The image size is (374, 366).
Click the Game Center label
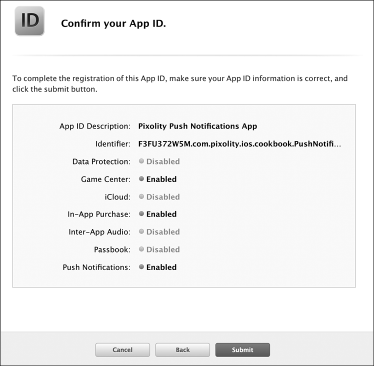point(105,179)
